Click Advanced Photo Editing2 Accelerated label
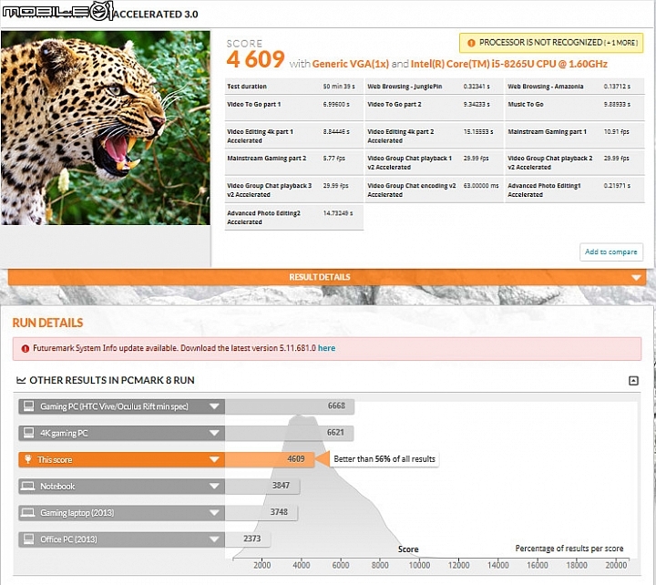This screenshot has height=585, width=656. point(264,217)
